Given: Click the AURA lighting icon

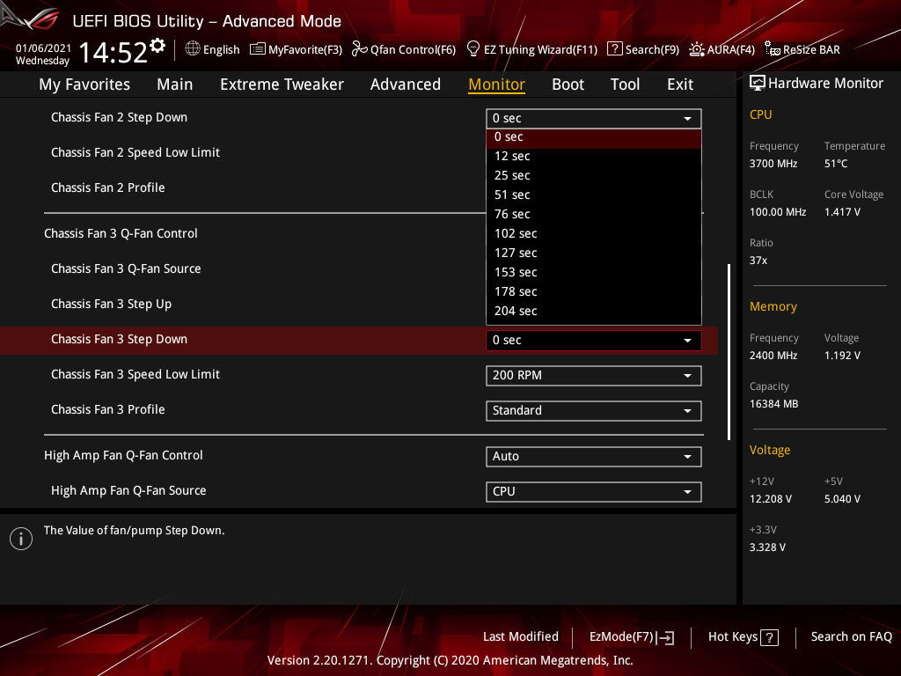Looking at the screenshot, I should 697,49.
